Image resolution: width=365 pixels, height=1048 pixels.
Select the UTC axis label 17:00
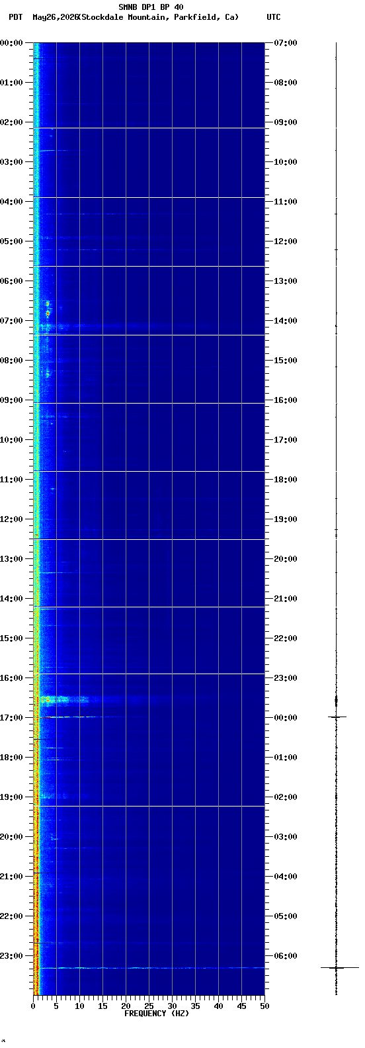[286, 440]
